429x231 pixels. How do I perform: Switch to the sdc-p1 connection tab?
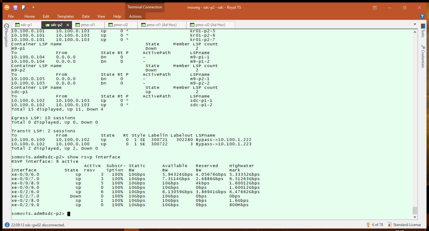pos(26,25)
